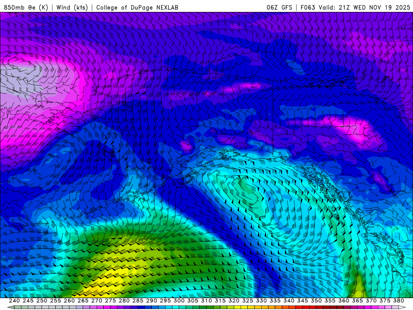This screenshot has height=310, width=413.
Task: Select the 345 scale label
Action: [303, 301]
